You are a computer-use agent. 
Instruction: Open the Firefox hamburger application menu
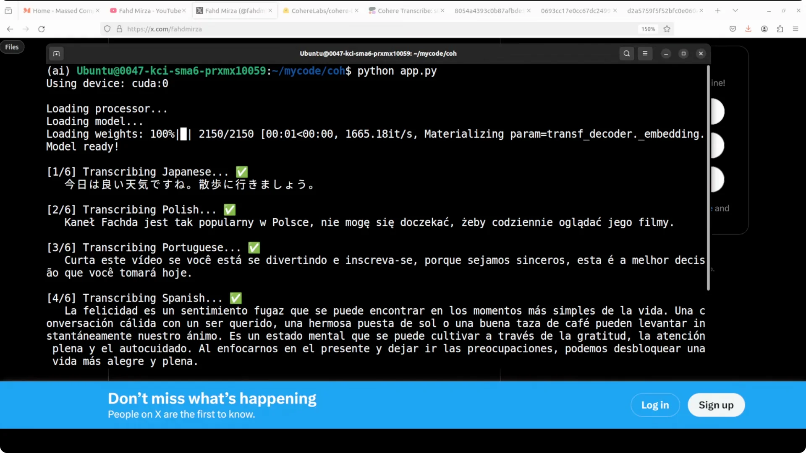(795, 29)
